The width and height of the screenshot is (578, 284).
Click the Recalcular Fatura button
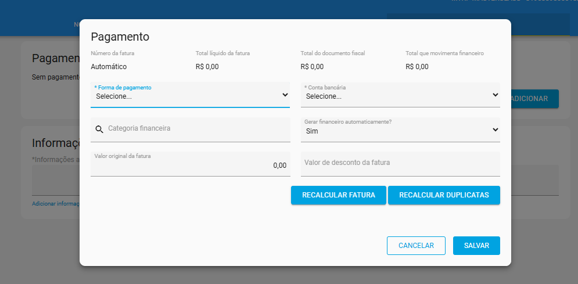(339, 195)
